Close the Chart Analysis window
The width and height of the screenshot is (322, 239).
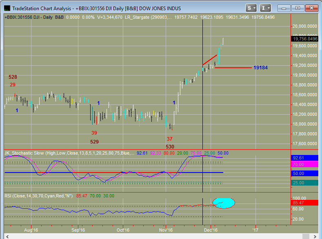pyautogui.click(x=311, y=8)
